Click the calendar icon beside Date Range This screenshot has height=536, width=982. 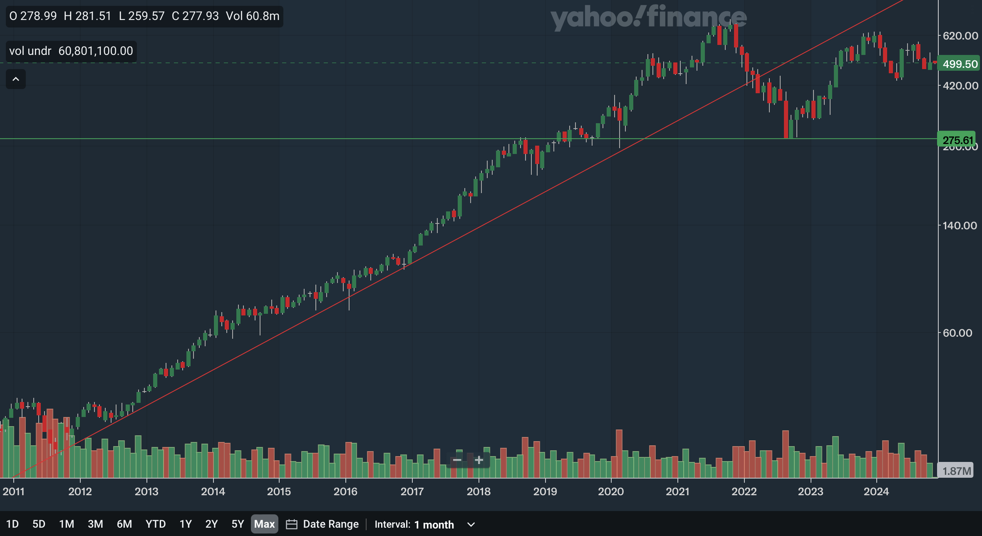pos(291,524)
